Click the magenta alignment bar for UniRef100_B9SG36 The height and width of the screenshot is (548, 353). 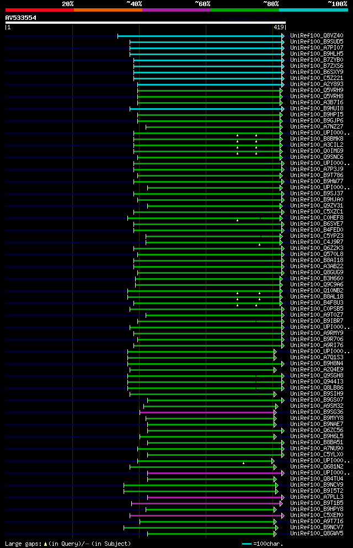tap(208, 412)
